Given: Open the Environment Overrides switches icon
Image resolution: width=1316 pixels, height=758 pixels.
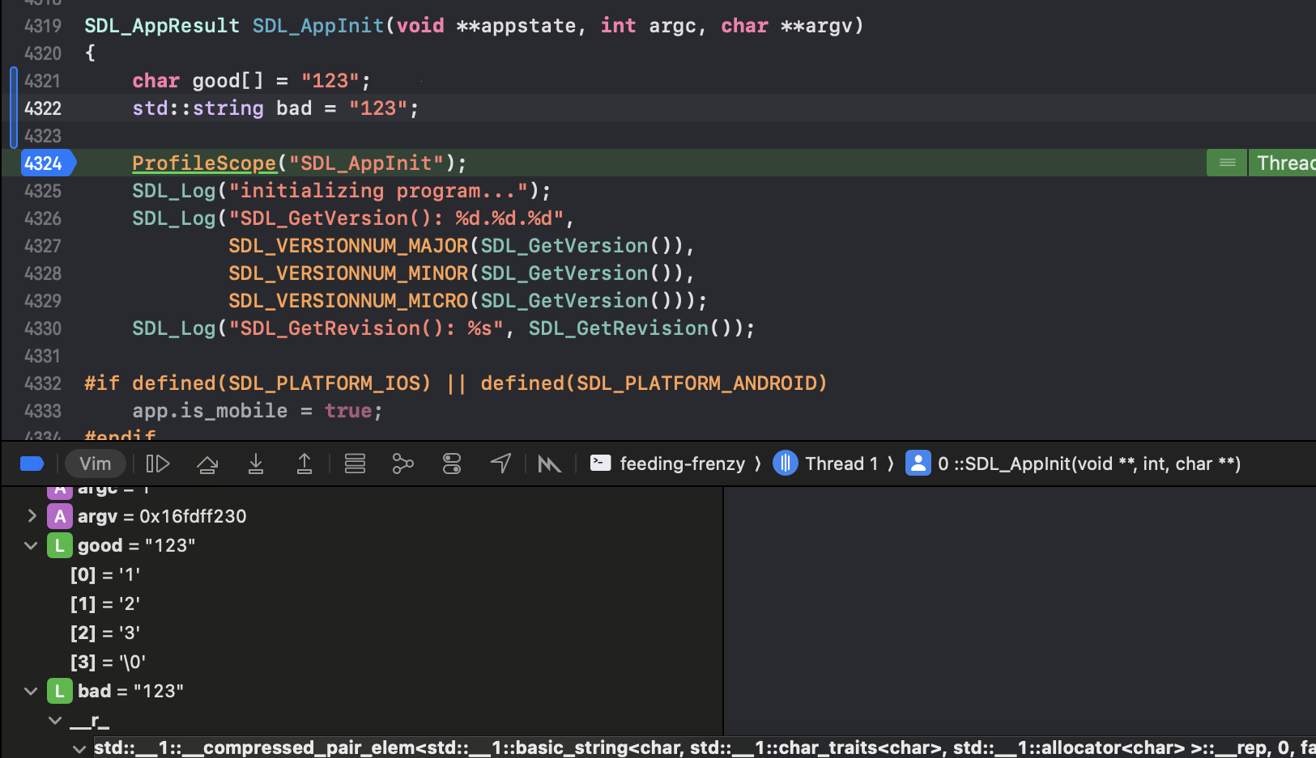Looking at the screenshot, I should tap(452, 464).
